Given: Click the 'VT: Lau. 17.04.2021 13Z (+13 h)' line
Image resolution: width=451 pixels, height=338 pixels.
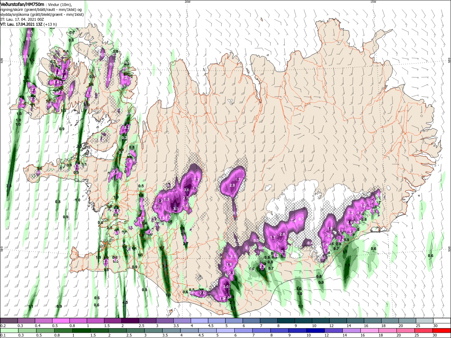Looking at the screenshot, I should coord(29,24).
